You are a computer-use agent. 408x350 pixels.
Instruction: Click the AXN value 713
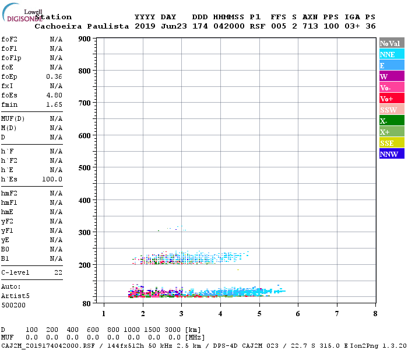(x=310, y=26)
